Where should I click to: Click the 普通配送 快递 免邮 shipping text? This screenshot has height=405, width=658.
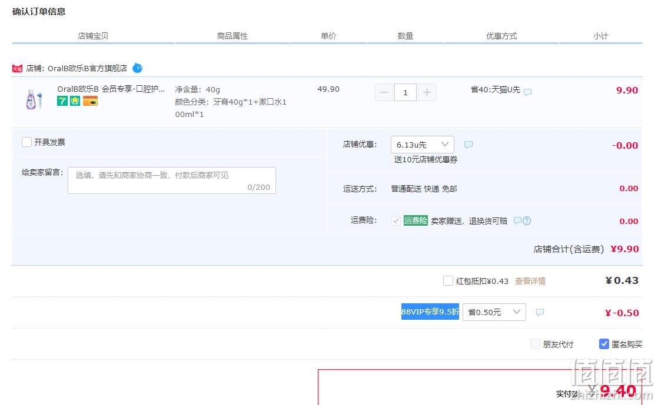point(424,189)
